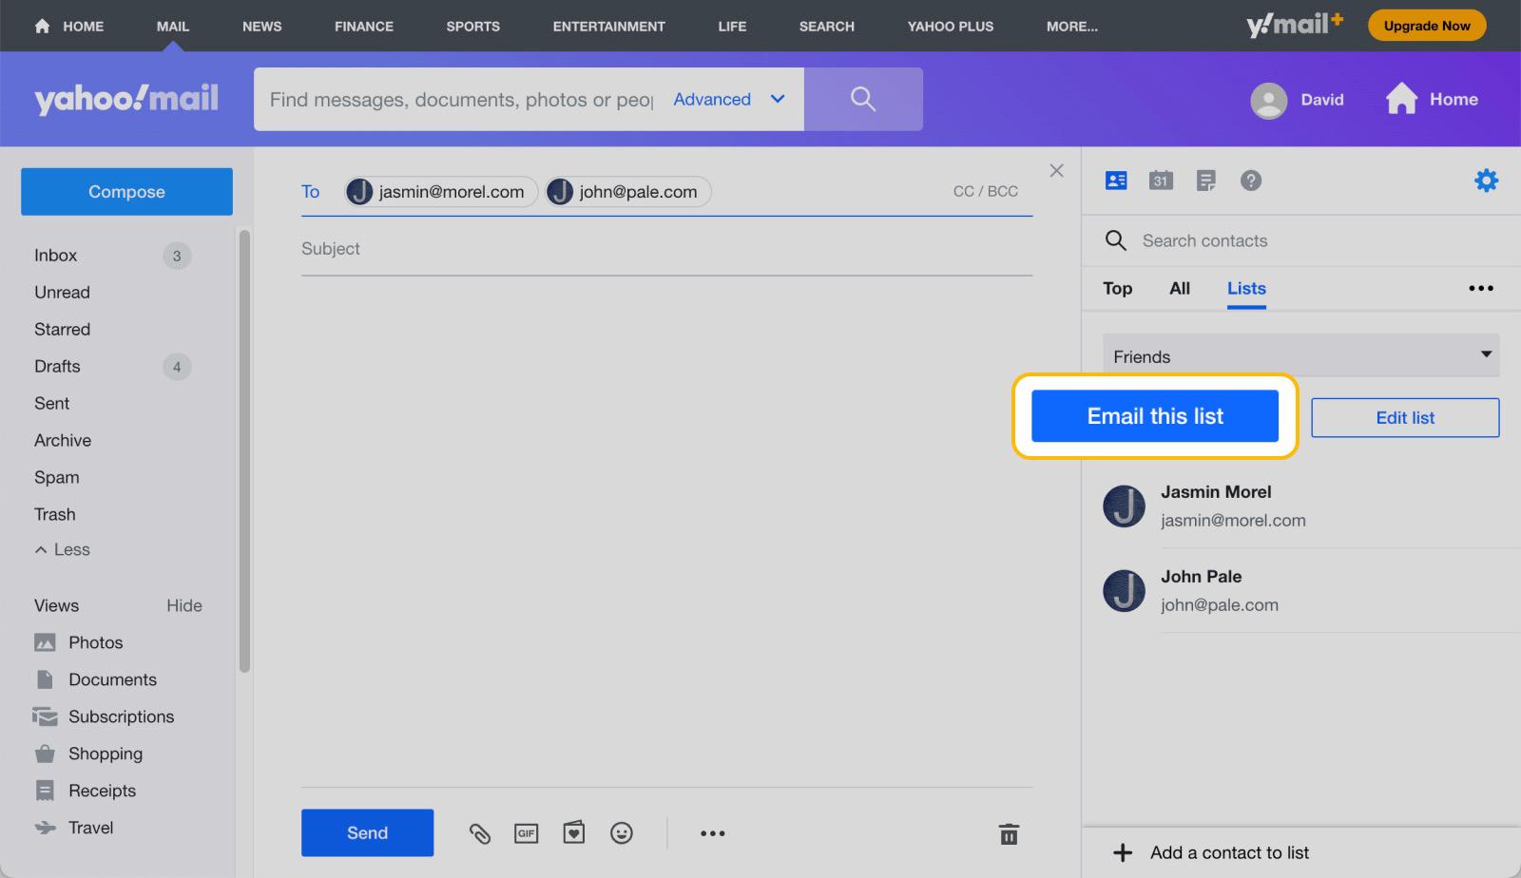Select jasmin@morel.com recipient chip

(x=441, y=192)
